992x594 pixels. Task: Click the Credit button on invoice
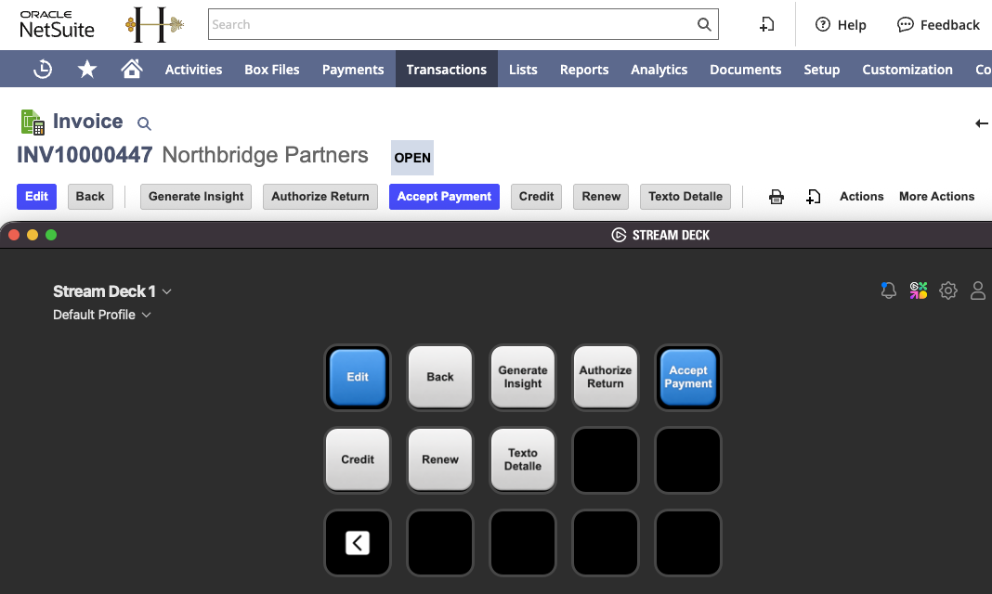[537, 197]
